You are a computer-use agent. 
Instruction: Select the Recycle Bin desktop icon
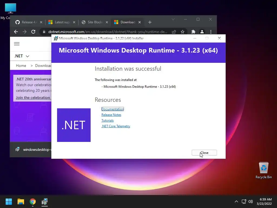point(263,170)
